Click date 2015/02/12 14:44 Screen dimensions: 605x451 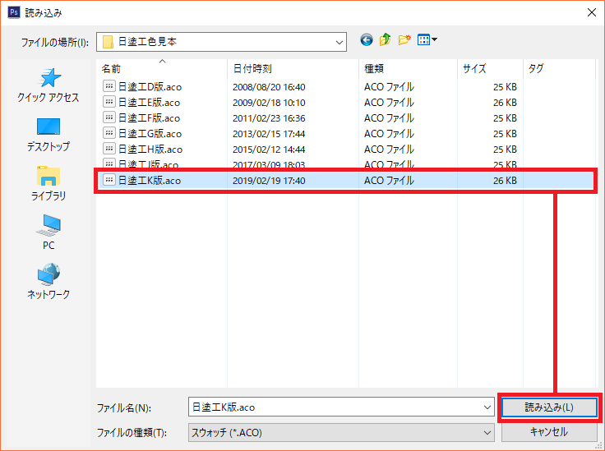click(x=269, y=150)
